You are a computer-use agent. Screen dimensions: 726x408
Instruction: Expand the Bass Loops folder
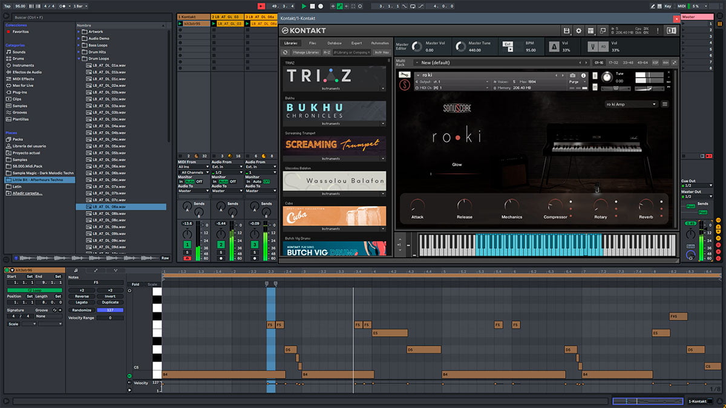79,45
